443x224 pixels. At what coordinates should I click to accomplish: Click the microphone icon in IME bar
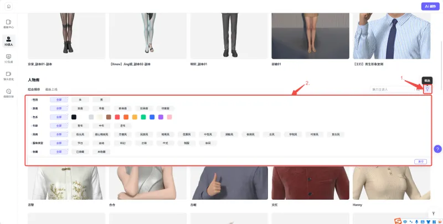click(x=416, y=222)
